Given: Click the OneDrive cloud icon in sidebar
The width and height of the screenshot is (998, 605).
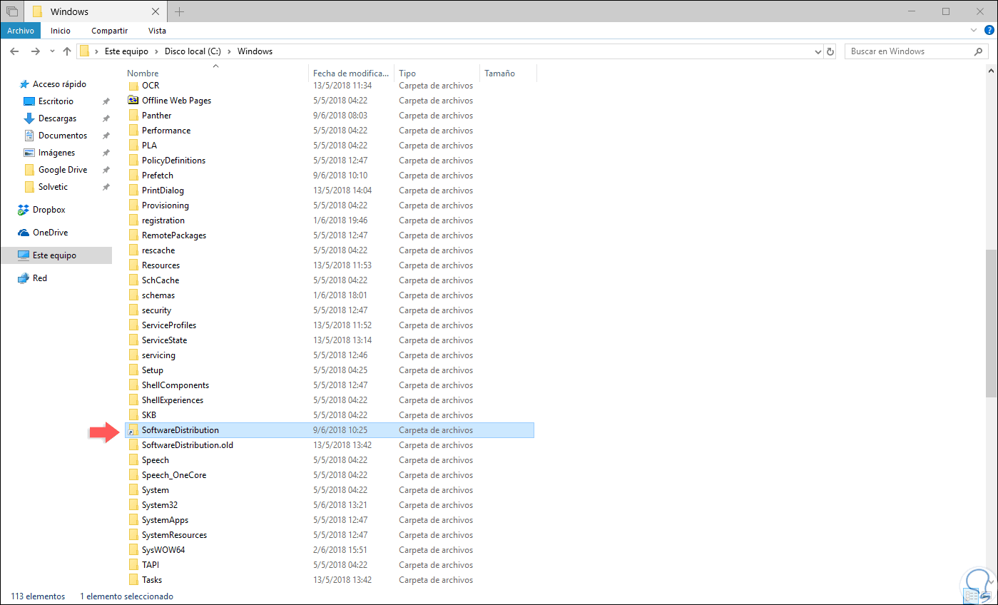Looking at the screenshot, I should click(x=24, y=233).
